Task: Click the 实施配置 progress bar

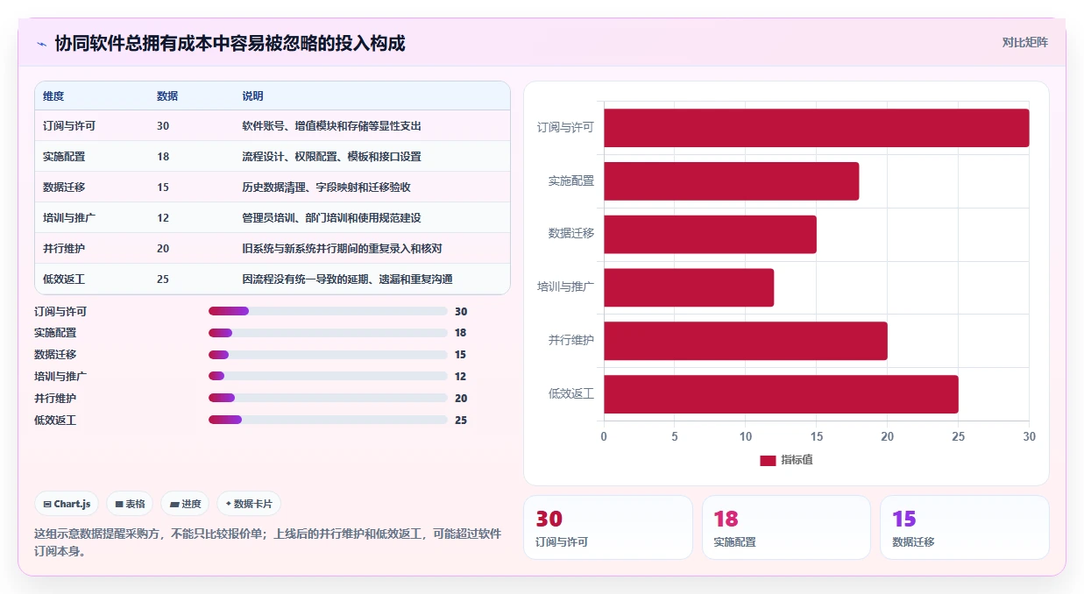Action: (328, 333)
